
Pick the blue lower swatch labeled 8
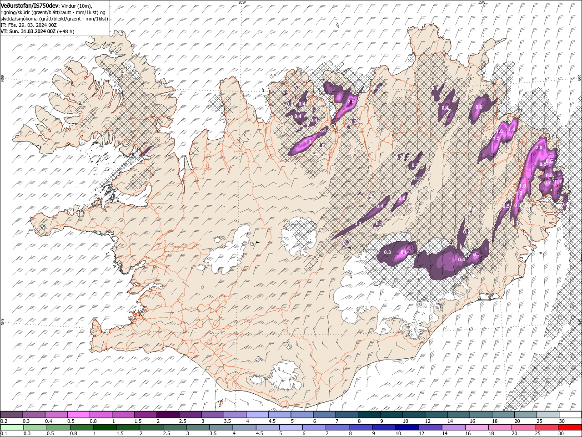click(360, 427)
